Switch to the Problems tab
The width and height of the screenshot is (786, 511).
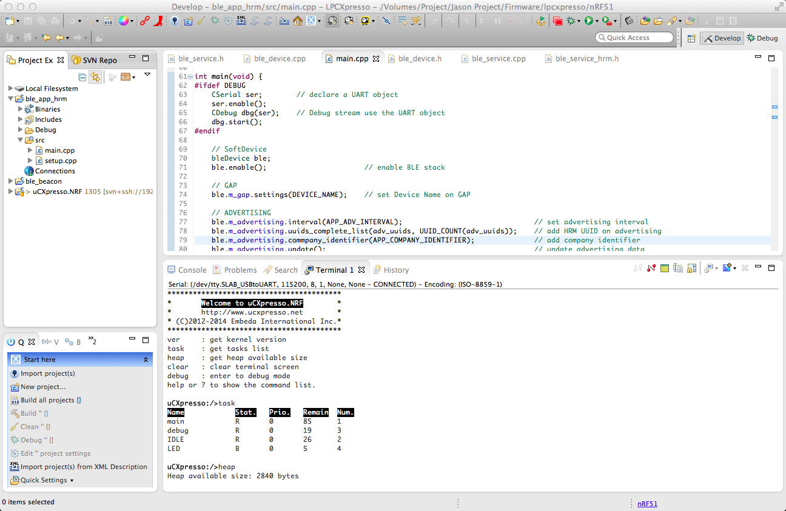click(x=234, y=270)
